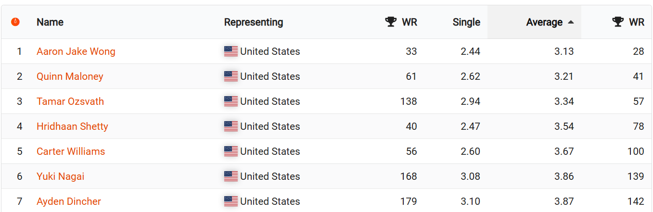Open Quinn Maloney's profile link
The height and width of the screenshot is (212, 653).
coord(70,76)
